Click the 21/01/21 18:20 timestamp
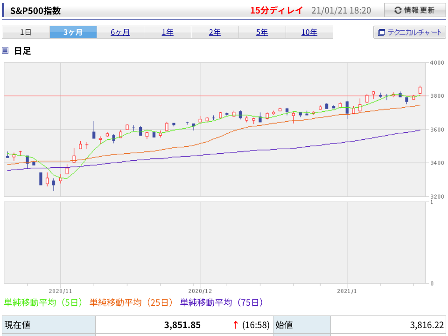Image resolution: width=448 pixels, height=336 pixels. (341, 11)
